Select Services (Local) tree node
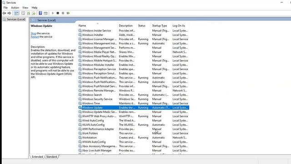Image resolution: width=291 pixels, height=164 pixels. (16, 19)
